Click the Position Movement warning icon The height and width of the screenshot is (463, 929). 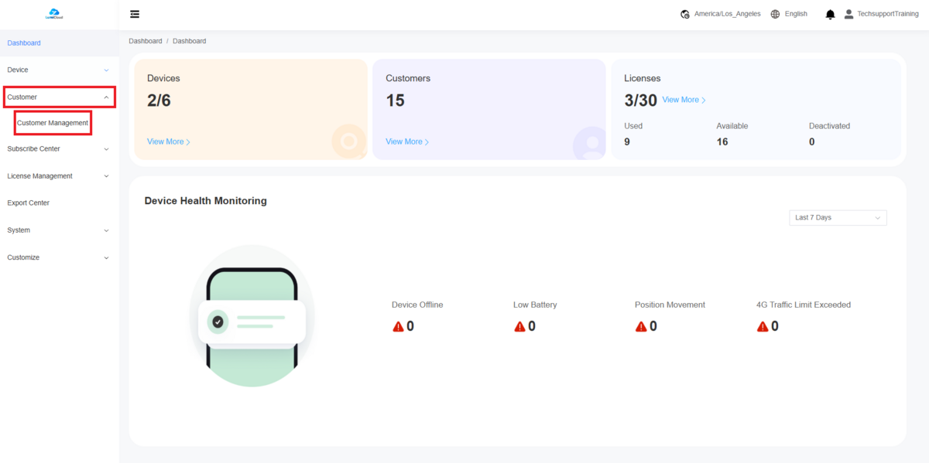[x=641, y=326]
